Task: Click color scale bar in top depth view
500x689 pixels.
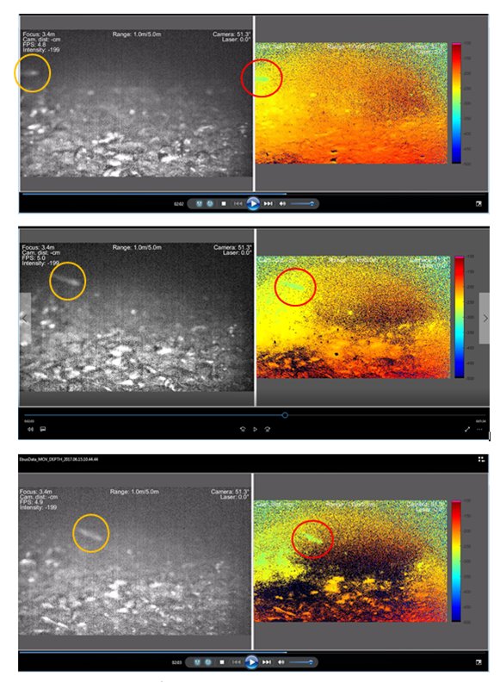Action: point(457,103)
